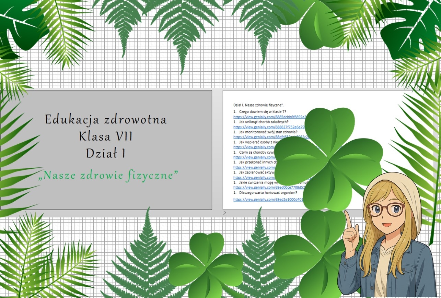Image resolution: width=441 pixels, height=298 pixels.
Task: Click the green 'Nasze zdrowie fizyczne' subtitle
Action: [108, 175]
